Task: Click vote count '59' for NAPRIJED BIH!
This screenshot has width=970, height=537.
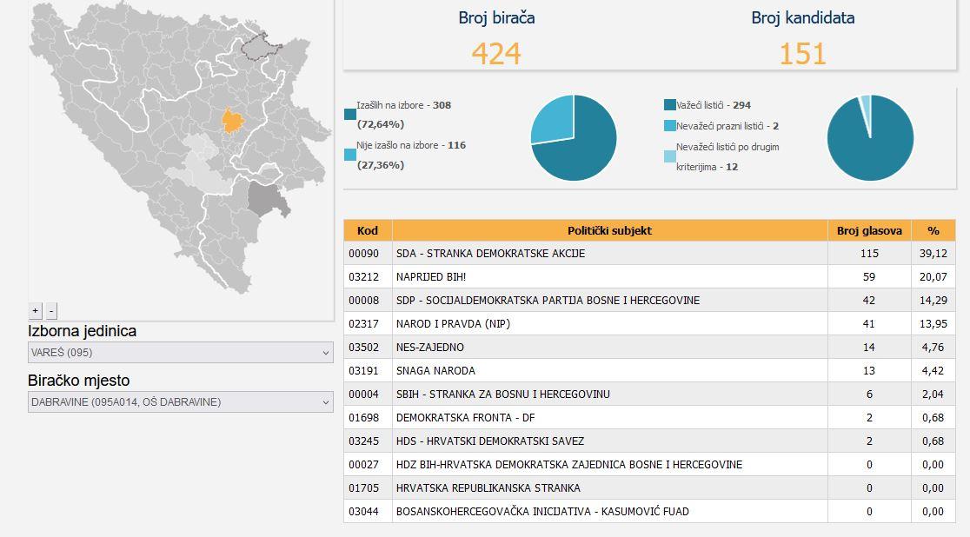Action: click(869, 277)
